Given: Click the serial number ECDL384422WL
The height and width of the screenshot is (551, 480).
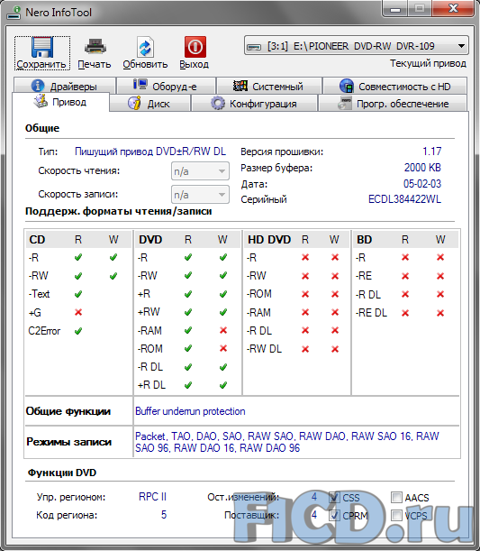Looking at the screenshot, I should pyautogui.click(x=404, y=199).
